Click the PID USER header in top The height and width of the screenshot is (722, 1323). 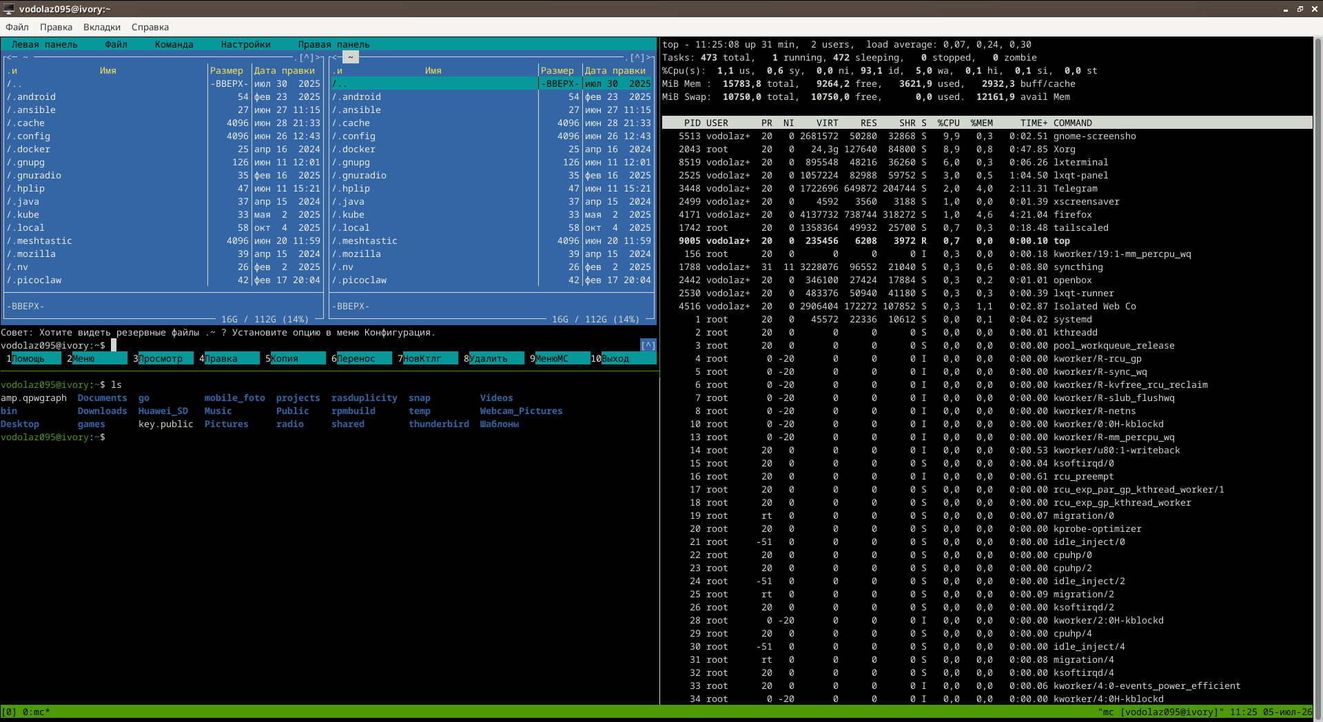tap(706, 123)
